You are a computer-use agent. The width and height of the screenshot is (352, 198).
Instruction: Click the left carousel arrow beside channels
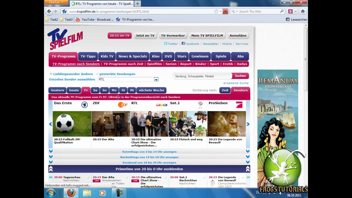tap(51, 124)
